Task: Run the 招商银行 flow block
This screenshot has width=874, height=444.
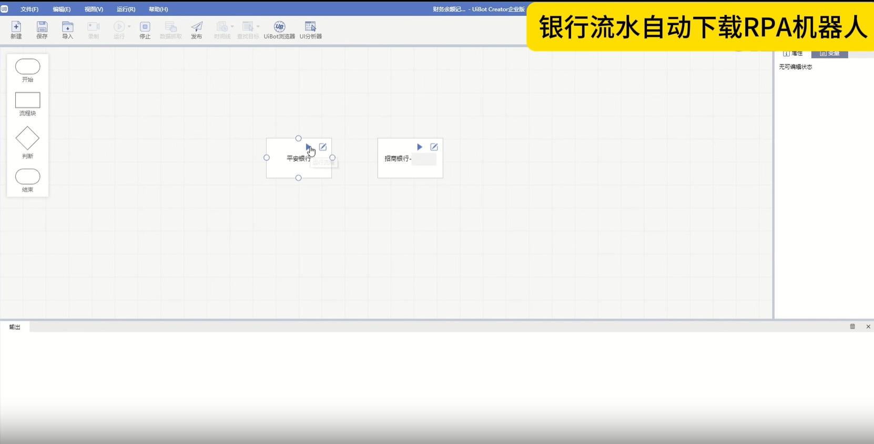Action: pyautogui.click(x=420, y=147)
